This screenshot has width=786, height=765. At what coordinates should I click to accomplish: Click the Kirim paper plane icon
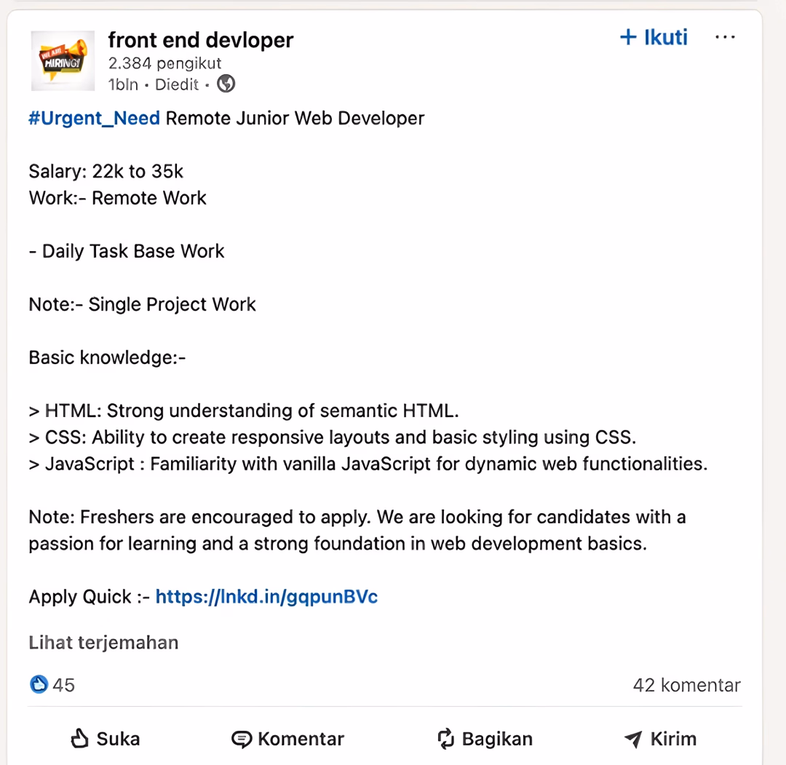(633, 739)
